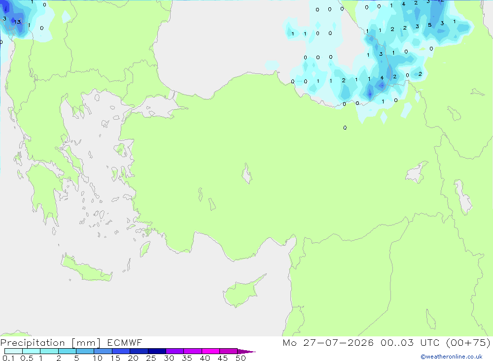Click the '10' legend scale label
Image resolution: width=493 pixels, height=361 pixels.
pyautogui.click(x=97, y=358)
